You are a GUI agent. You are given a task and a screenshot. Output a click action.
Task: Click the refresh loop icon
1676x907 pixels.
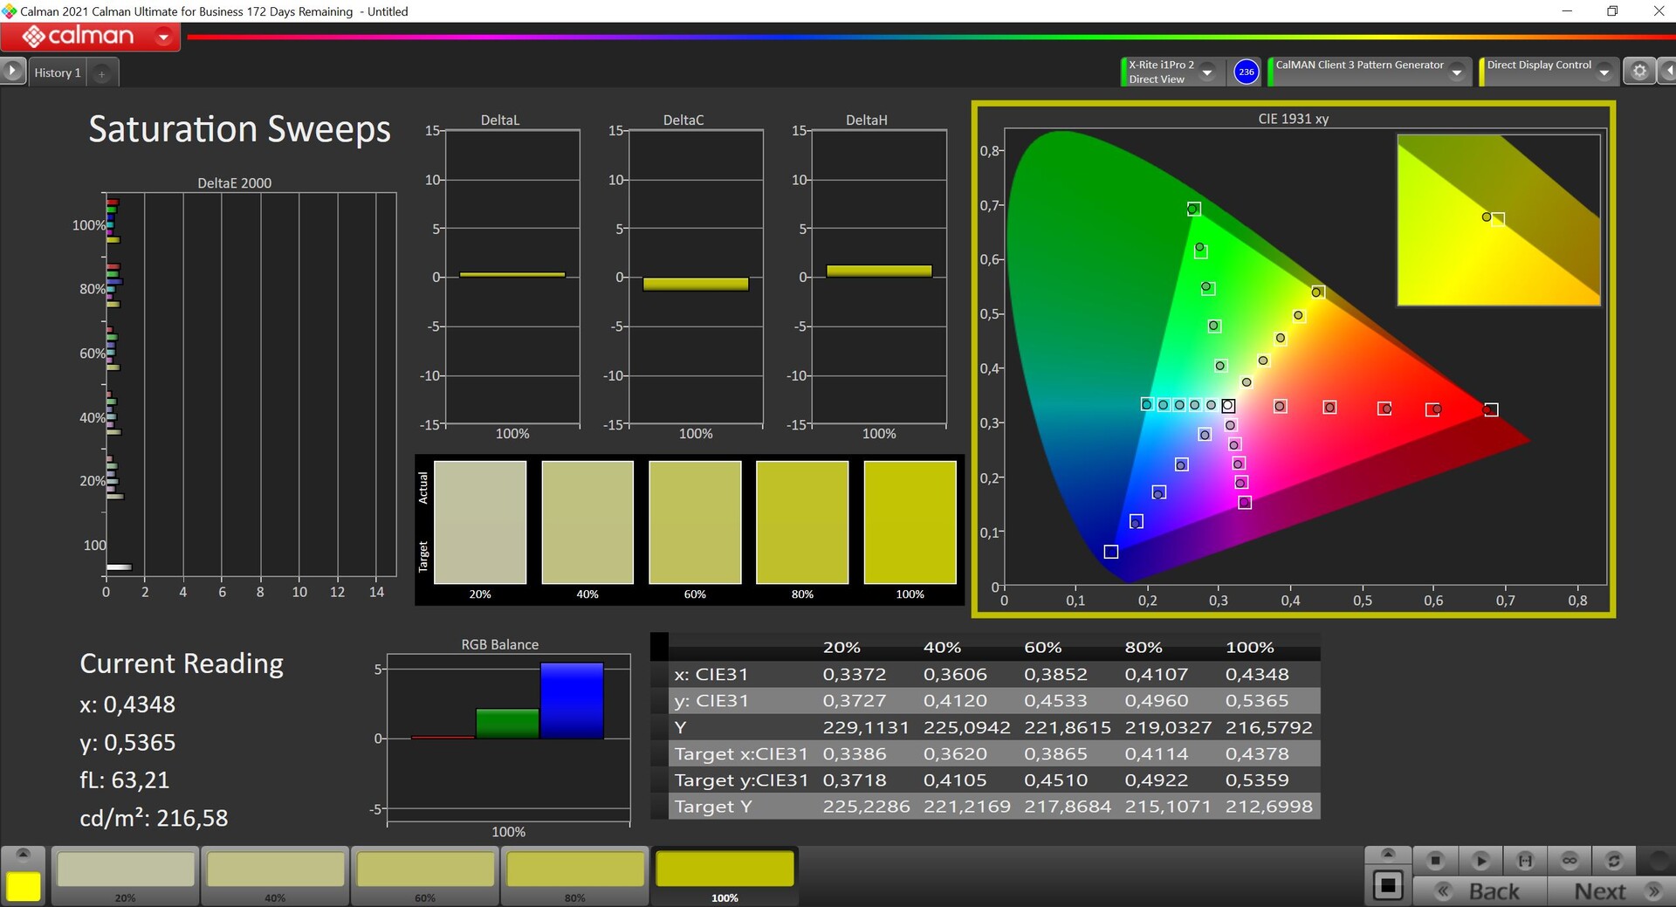pos(1613,861)
